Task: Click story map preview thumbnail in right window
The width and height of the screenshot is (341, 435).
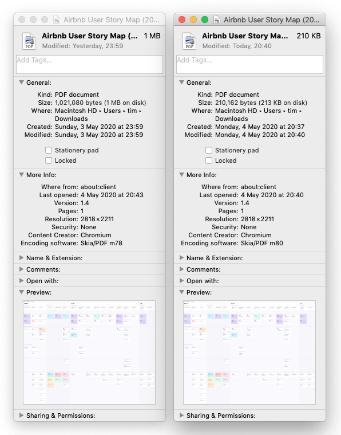Action: pyautogui.click(x=249, y=352)
